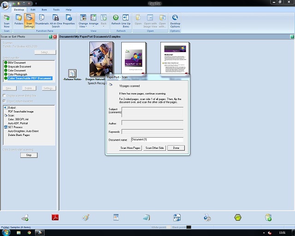Click the scanner icon in Send To bar
Screen dimensions: 295x236
point(25,218)
